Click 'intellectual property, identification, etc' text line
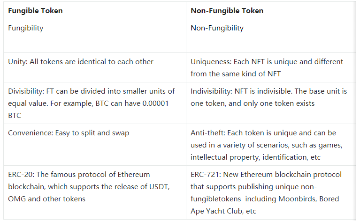The width and height of the screenshot is (360, 221). point(255,157)
